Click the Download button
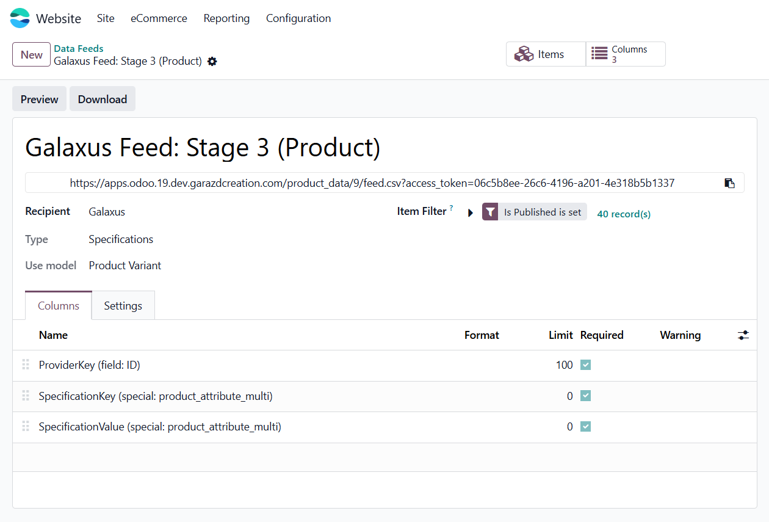Image resolution: width=769 pixels, height=522 pixels. click(x=103, y=99)
